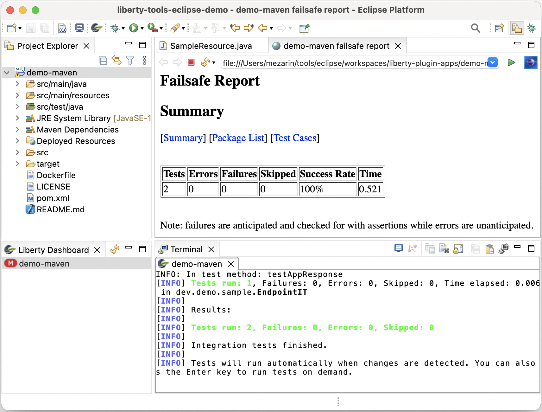Expand the Maven Dependencies node
Screen dimensions: 542x412
pos(17,130)
